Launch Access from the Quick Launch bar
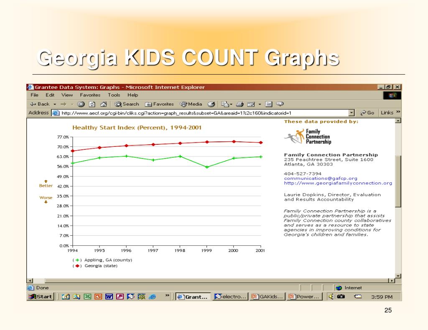 pos(120,297)
